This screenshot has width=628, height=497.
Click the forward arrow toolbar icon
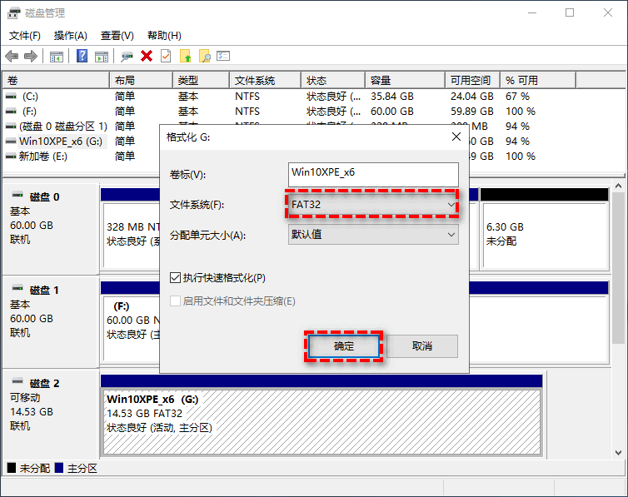(31, 56)
